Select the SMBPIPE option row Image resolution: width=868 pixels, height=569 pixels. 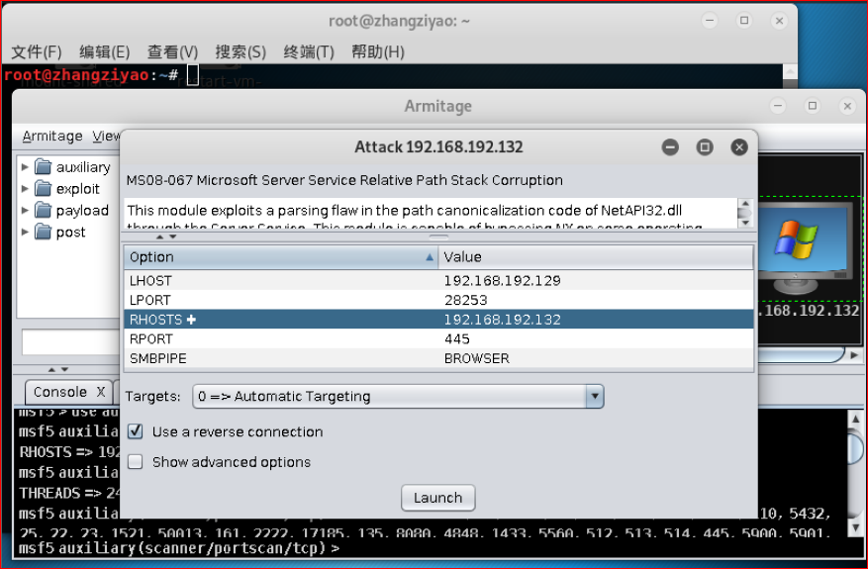tap(438, 358)
